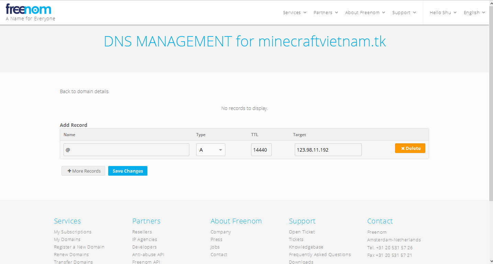Screen dimensions: 493x264
Task: Open the Support menu in header
Action: click(x=404, y=13)
